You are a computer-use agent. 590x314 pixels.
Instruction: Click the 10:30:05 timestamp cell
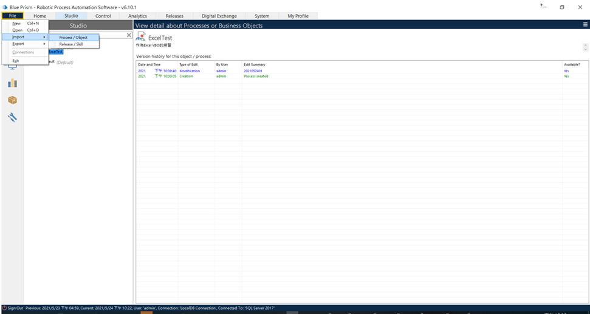(x=157, y=77)
